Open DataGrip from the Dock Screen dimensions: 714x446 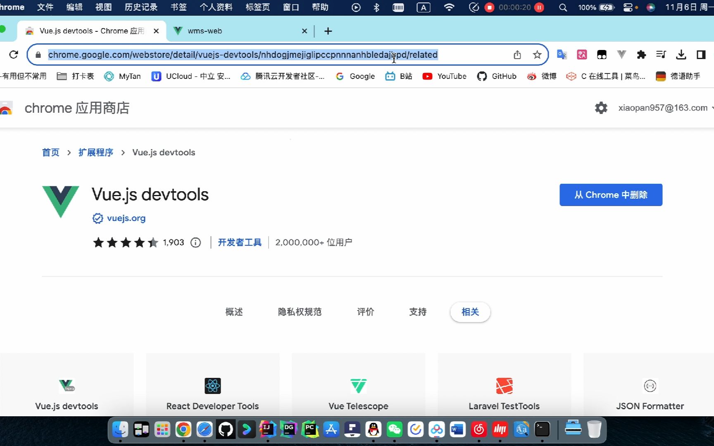289,429
